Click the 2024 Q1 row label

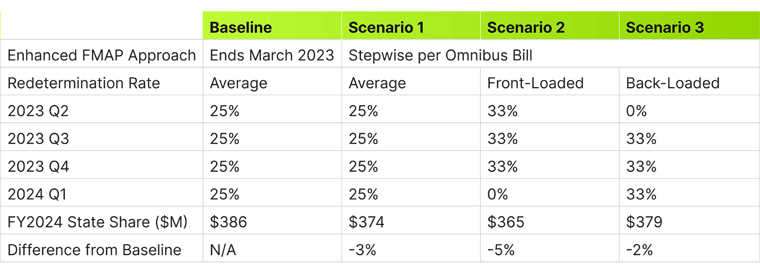click(37, 194)
